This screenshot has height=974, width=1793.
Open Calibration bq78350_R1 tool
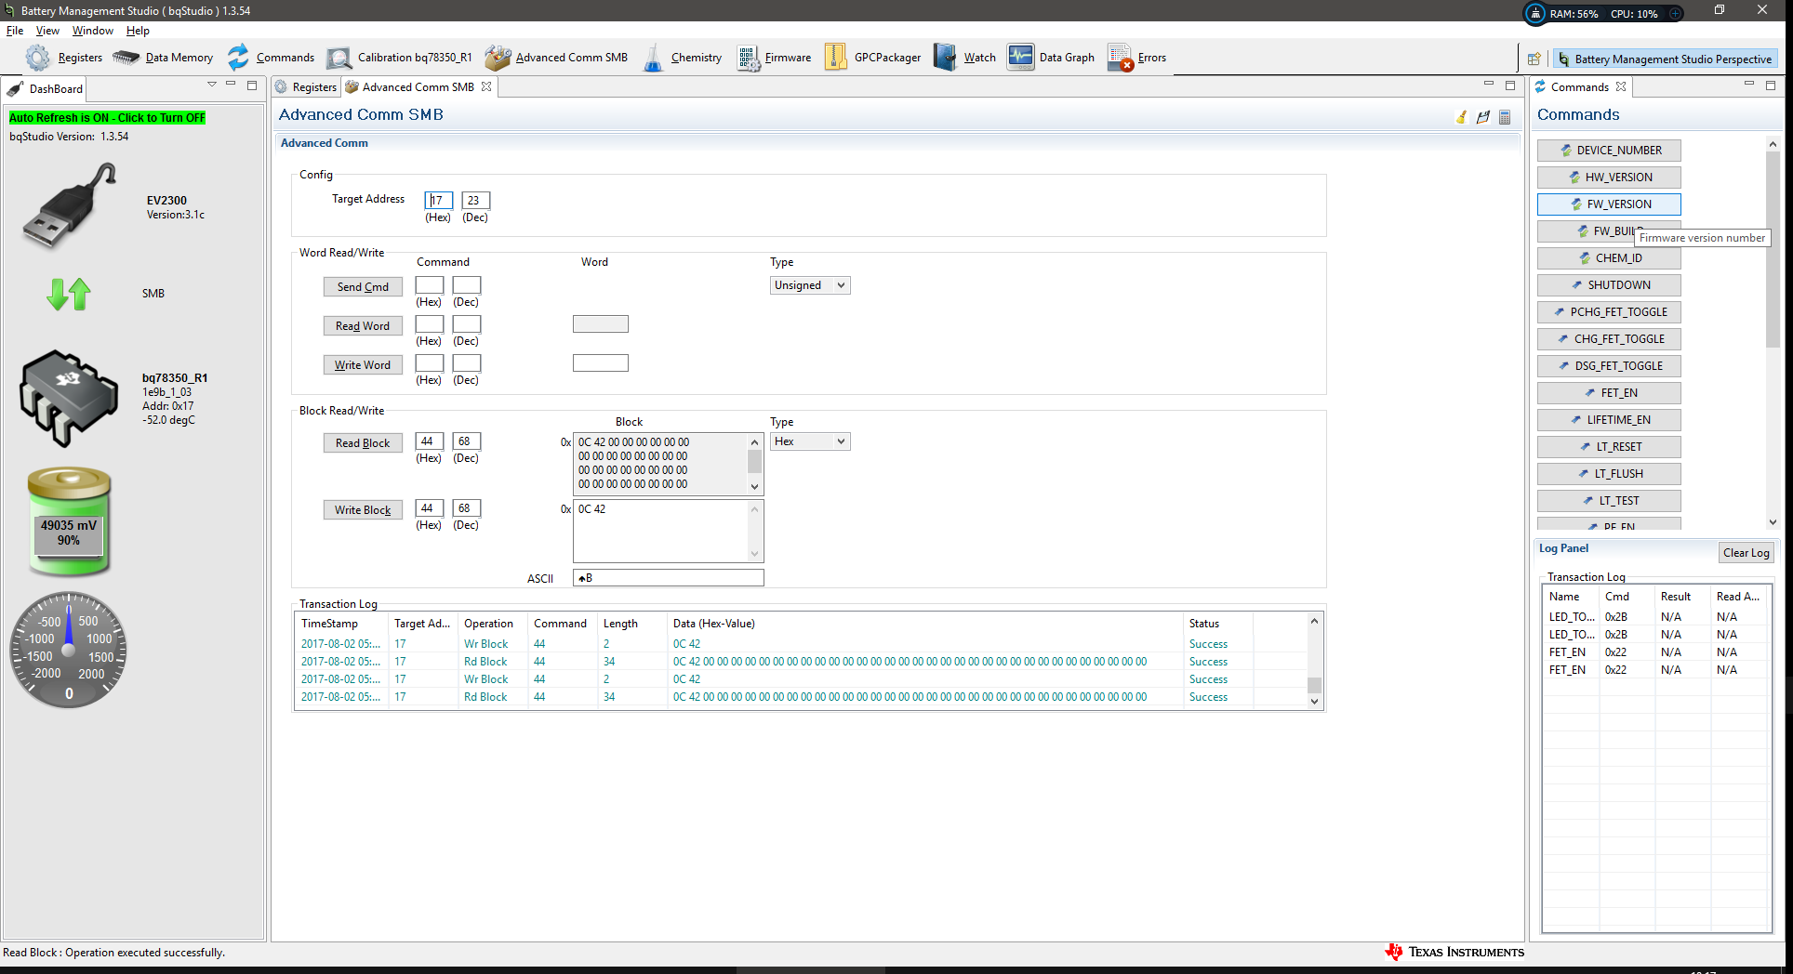tap(399, 58)
